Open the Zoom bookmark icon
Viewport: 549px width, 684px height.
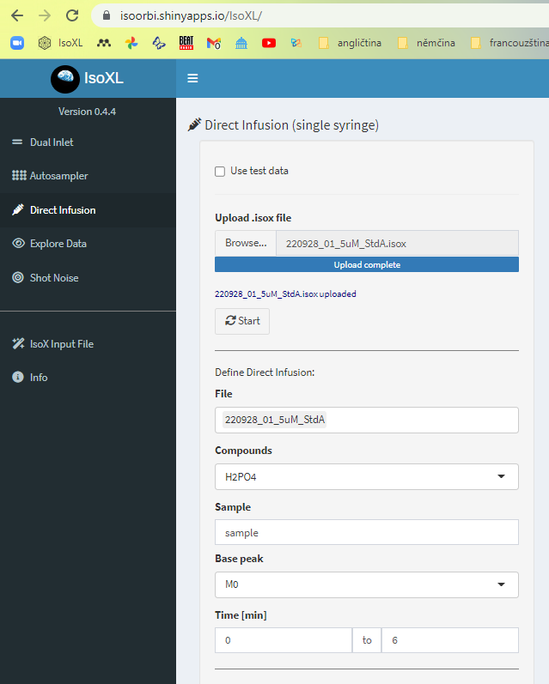coord(17,43)
